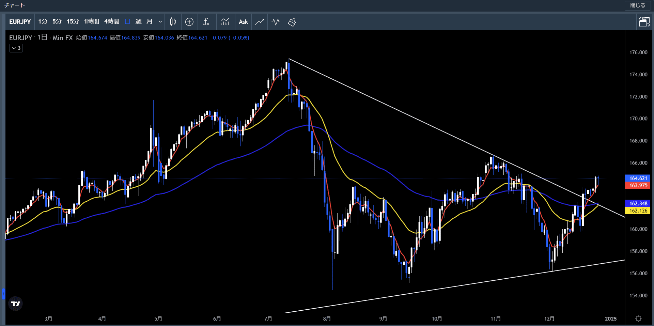The image size is (654, 326).
Task: Click the blue side panel handle on left edge
Action: [x=3, y=294]
